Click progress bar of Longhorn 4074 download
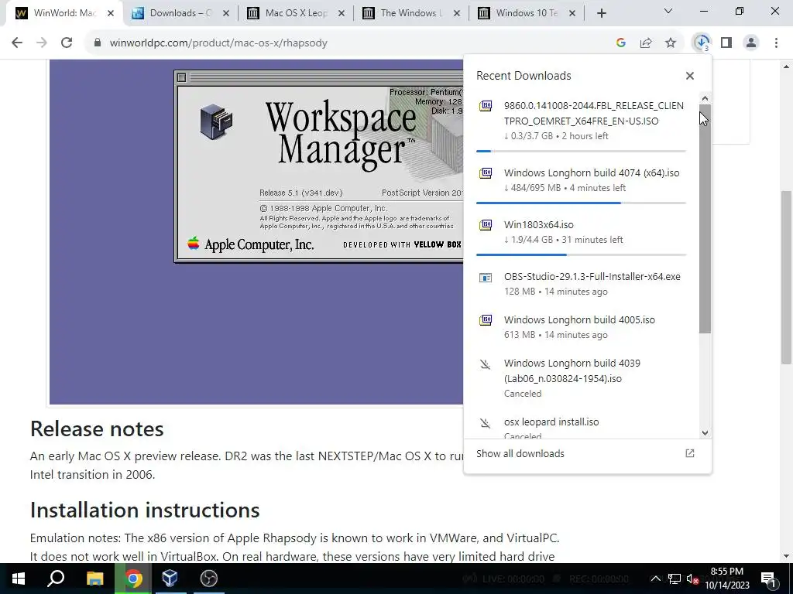793x594 pixels. tap(581, 203)
